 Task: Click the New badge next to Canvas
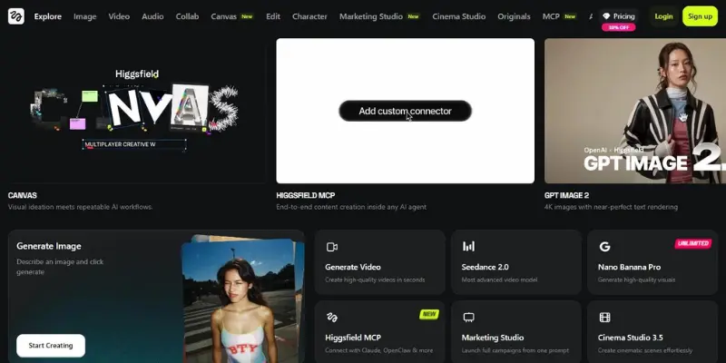(x=247, y=16)
